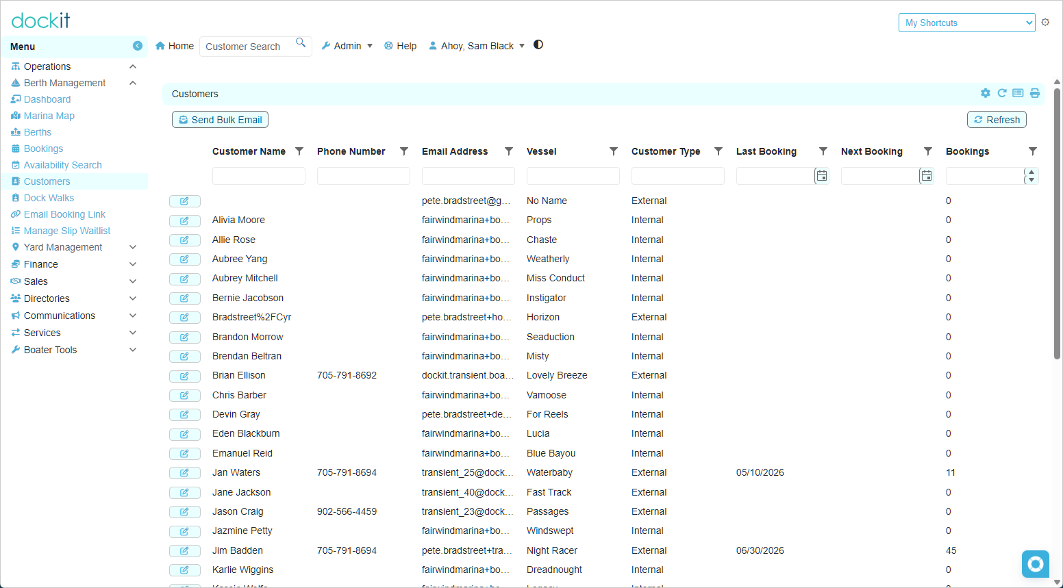Click the Customer Name filter box
The height and width of the screenshot is (588, 1063).
point(259,176)
